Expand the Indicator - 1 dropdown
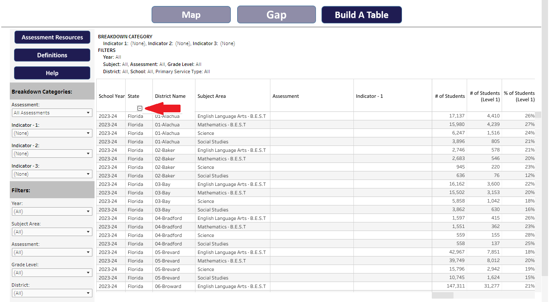 pyautogui.click(x=52, y=133)
